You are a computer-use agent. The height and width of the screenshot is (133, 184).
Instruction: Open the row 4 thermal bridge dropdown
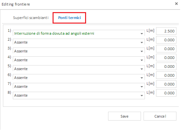pyautogui.click(x=79, y=59)
